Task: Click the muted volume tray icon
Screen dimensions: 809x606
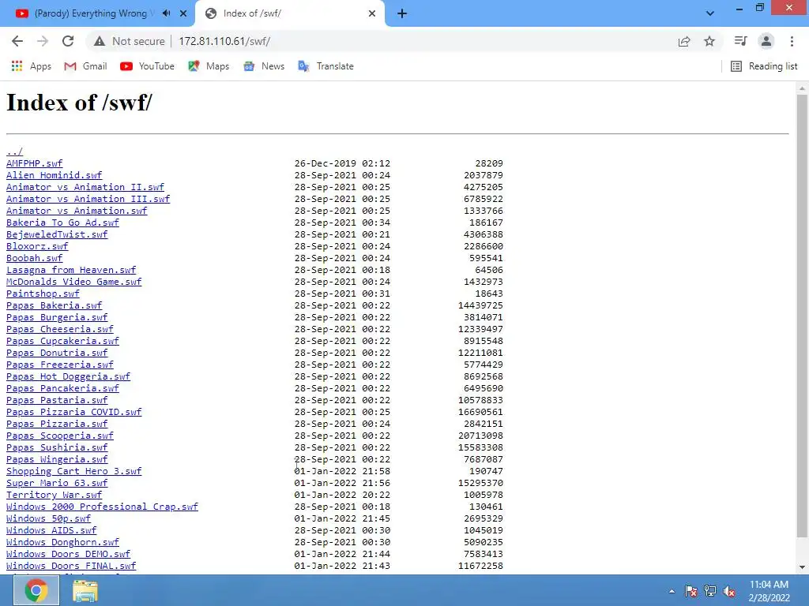Action: (729, 591)
